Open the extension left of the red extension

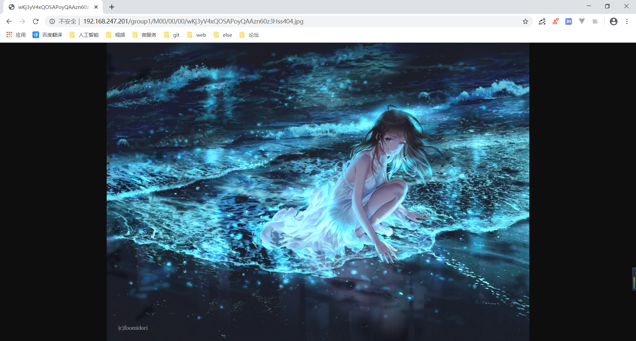click(542, 22)
